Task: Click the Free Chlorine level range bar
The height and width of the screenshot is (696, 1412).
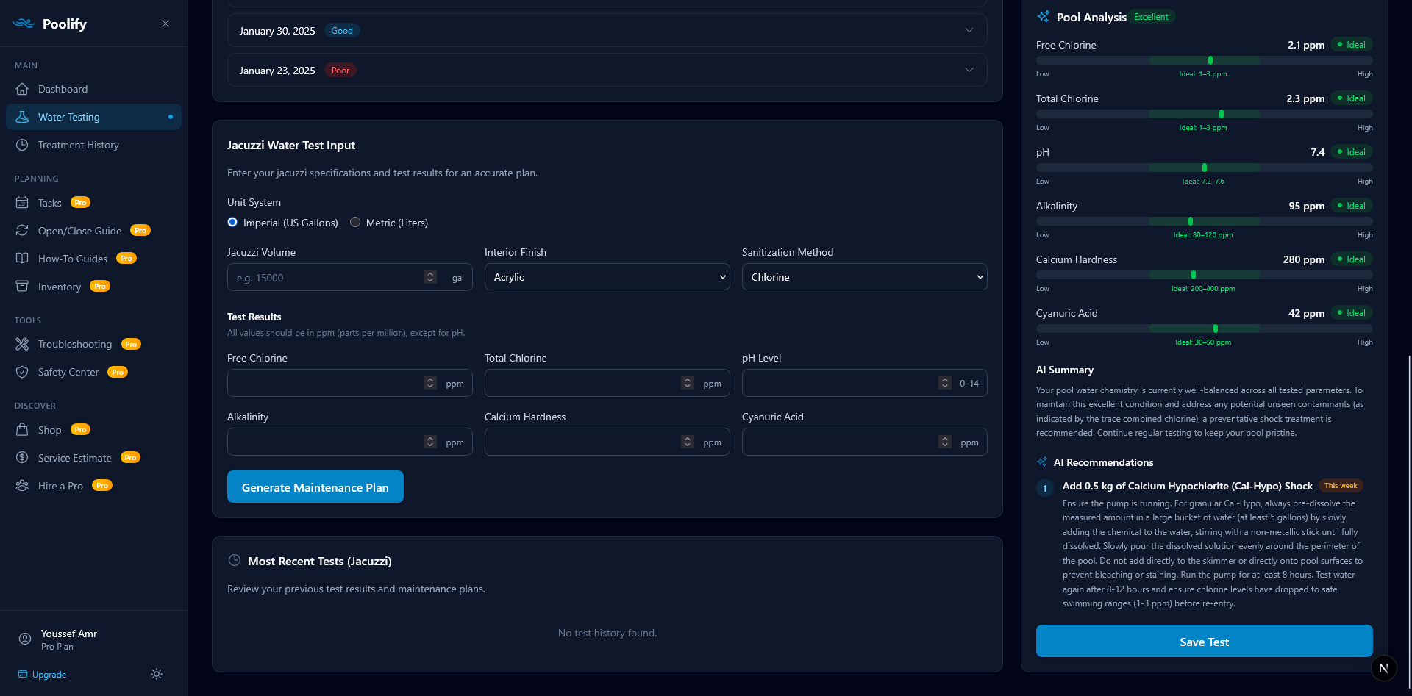Action: tap(1204, 60)
